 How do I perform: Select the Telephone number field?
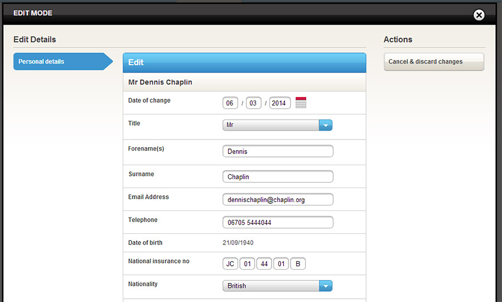pos(277,223)
